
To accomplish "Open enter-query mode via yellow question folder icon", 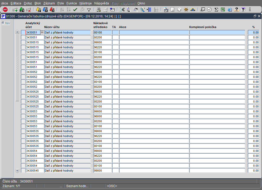I will (x=38, y=10).
